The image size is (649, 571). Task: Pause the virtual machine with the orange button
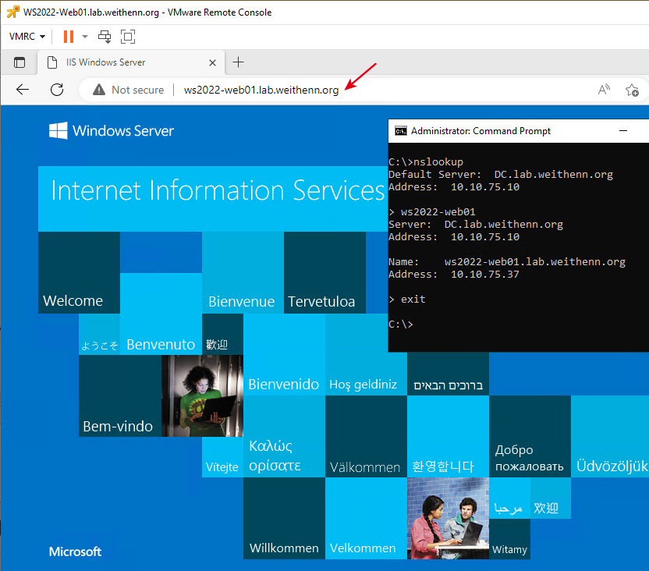[69, 37]
